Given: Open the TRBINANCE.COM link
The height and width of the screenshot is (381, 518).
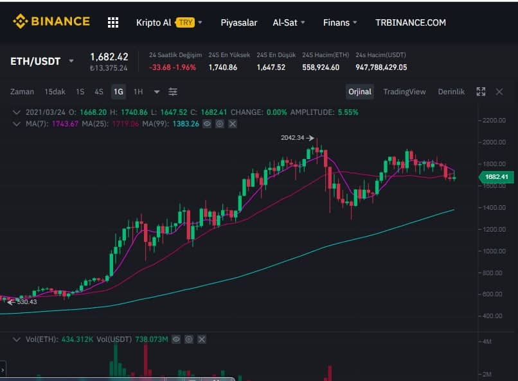Looking at the screenshot, I should [410, 22].
